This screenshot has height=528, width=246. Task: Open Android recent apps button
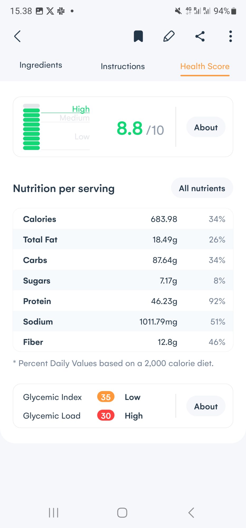54,513
